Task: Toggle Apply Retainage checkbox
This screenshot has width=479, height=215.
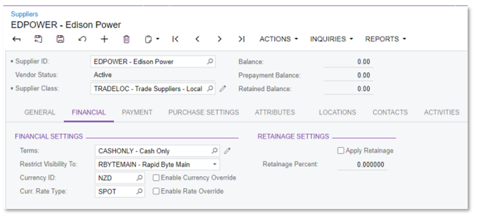Action: [340, 151]
